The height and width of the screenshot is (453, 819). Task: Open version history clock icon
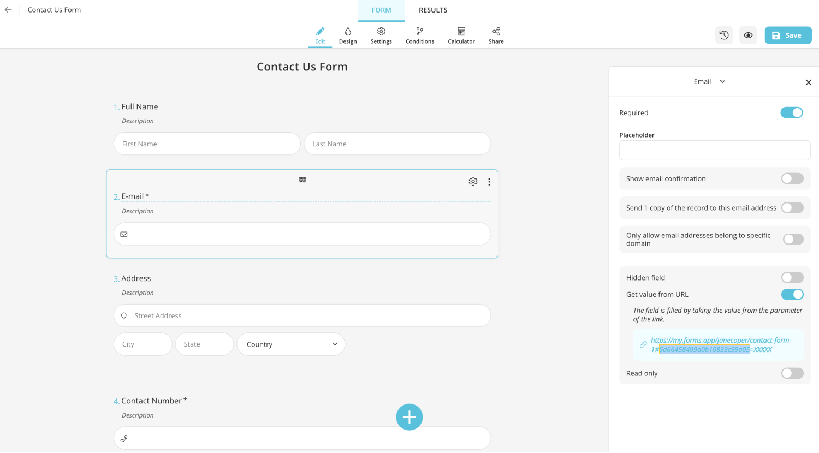[x=724, y=34]
